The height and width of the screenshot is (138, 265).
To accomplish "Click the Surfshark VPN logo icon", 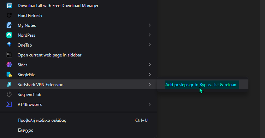I will point(9,84).
